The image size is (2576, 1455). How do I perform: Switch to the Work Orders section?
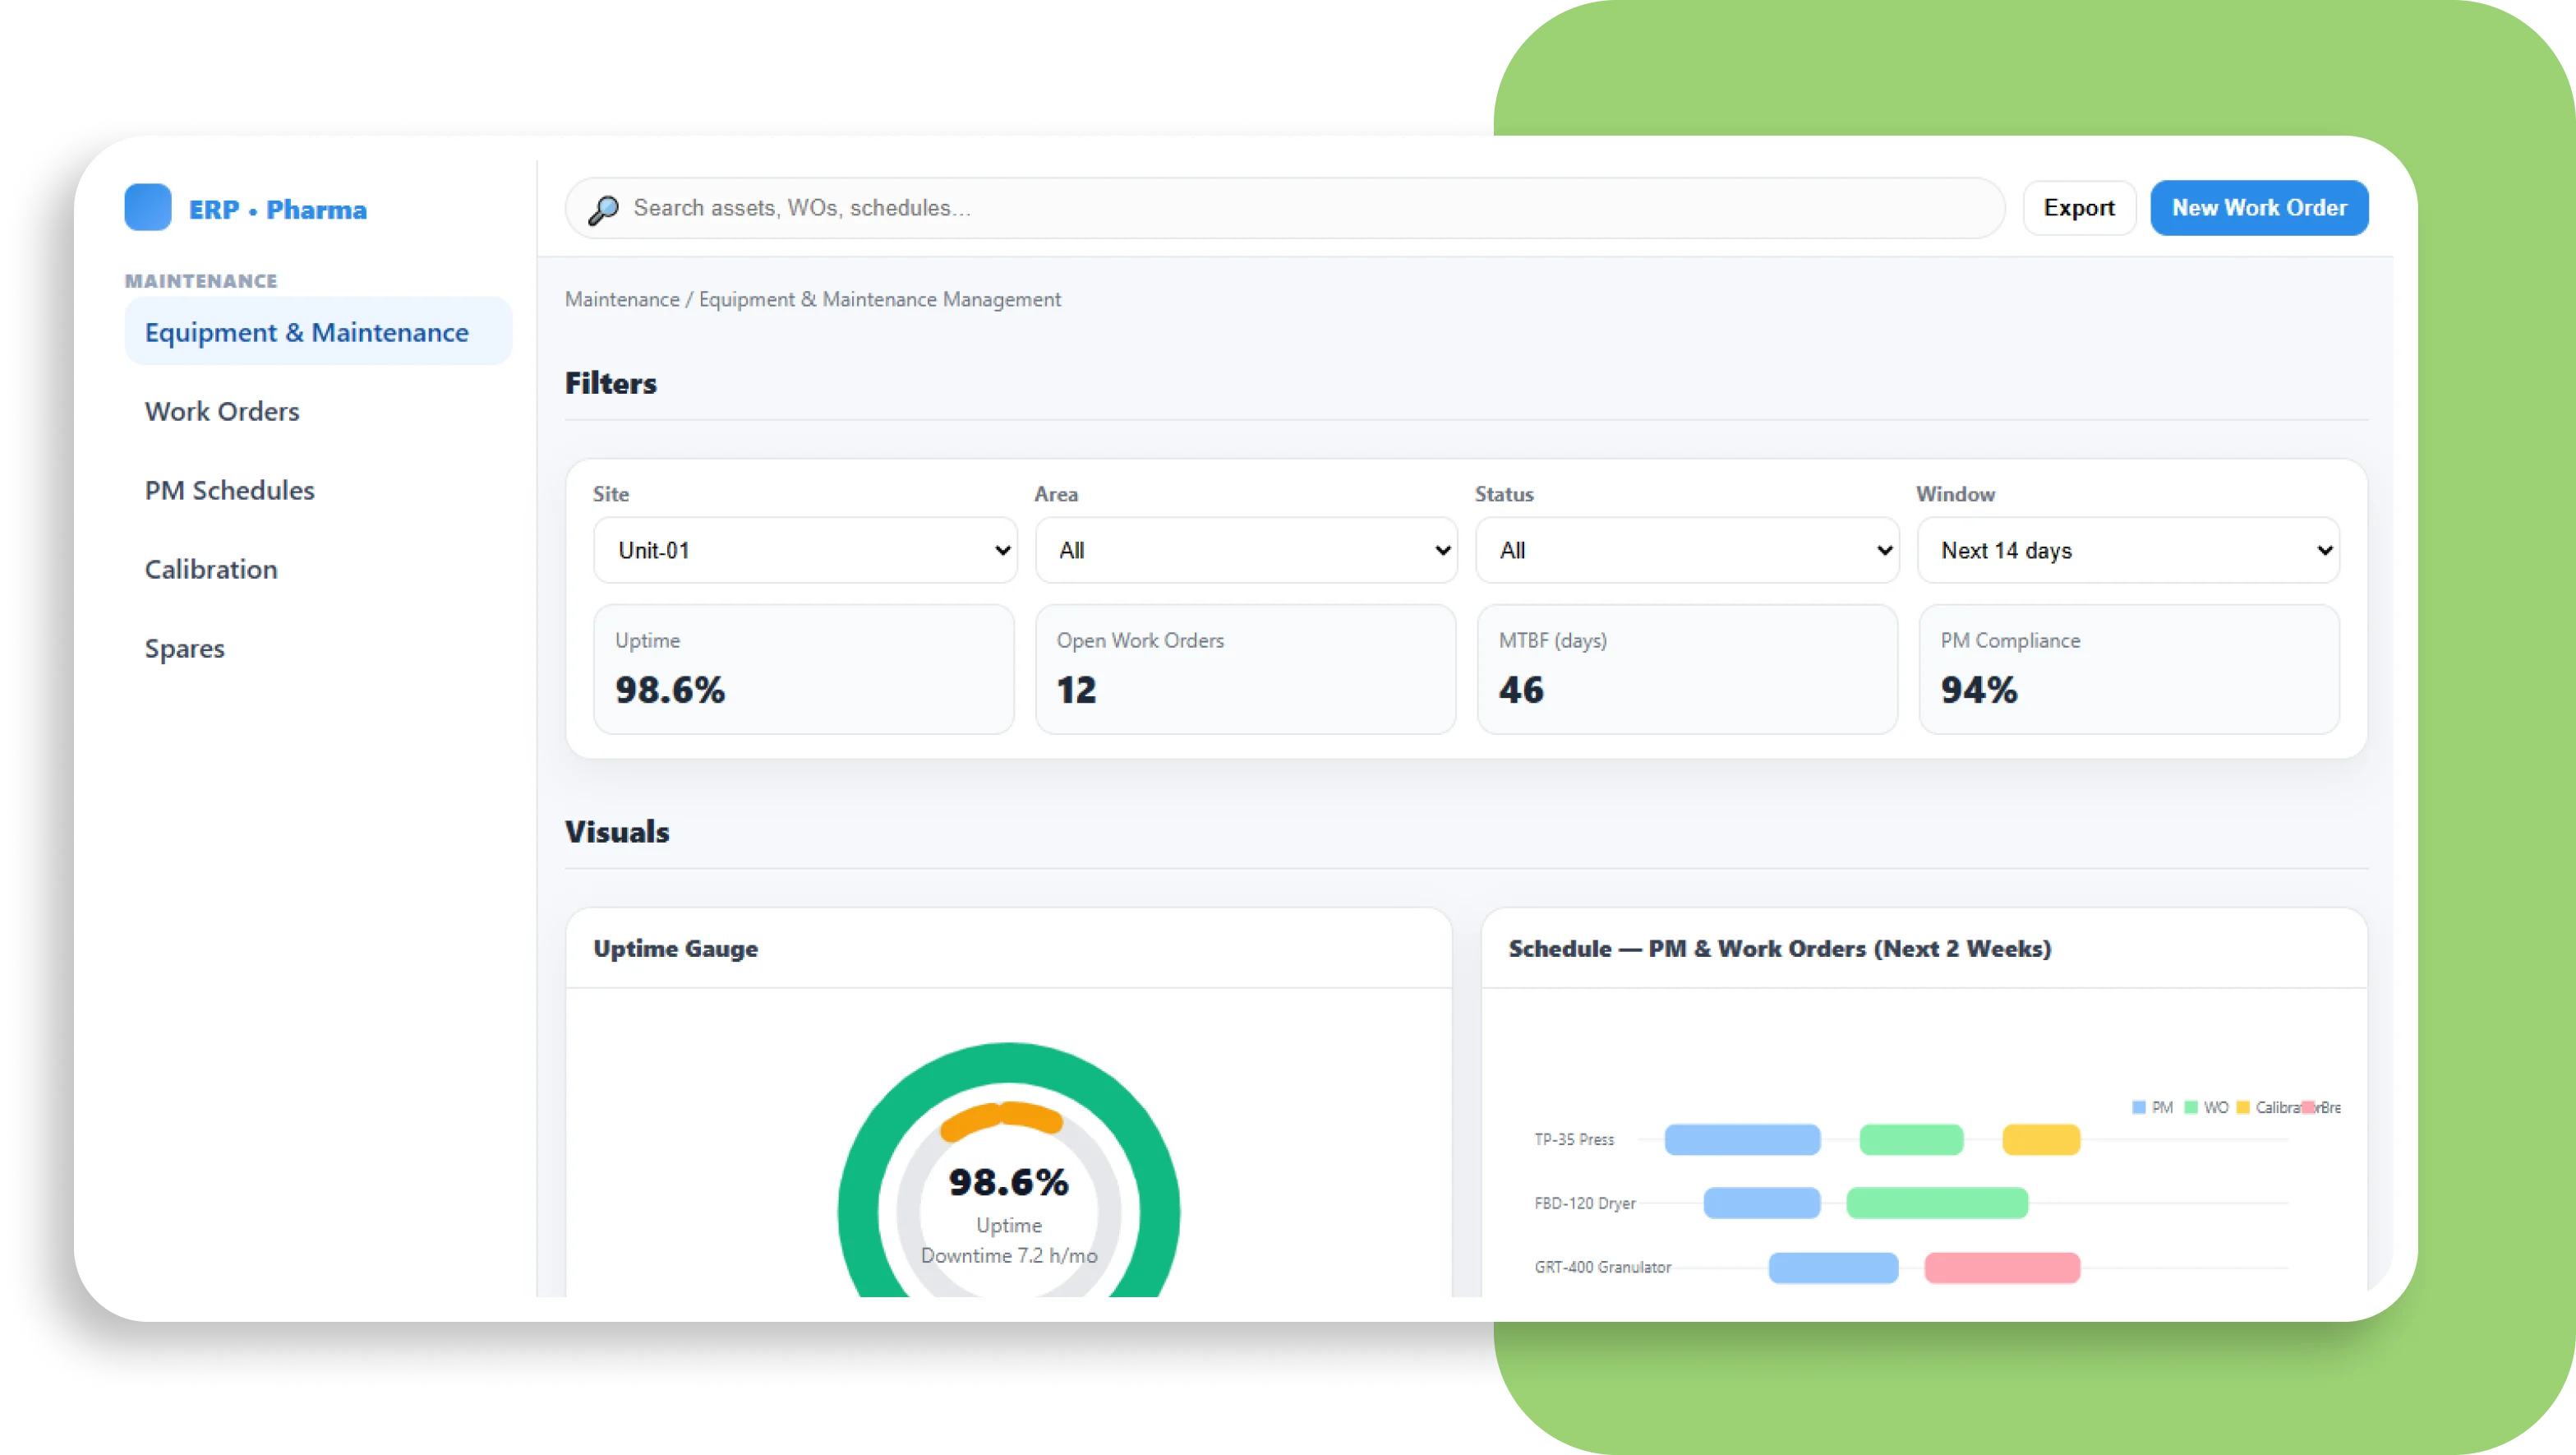pyautogui.click(x=222, y=411)
